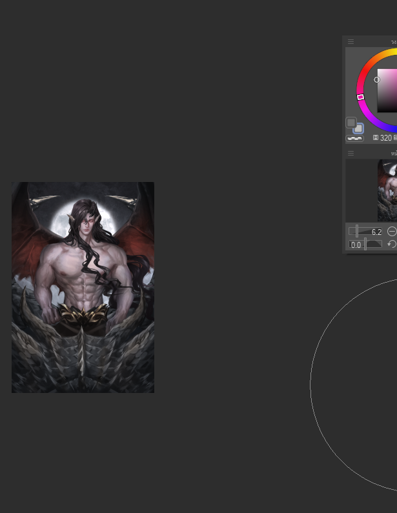This screenshot has width=397, height=513.
Task: Click the hue value 320
Action: (x=386, y=138)
